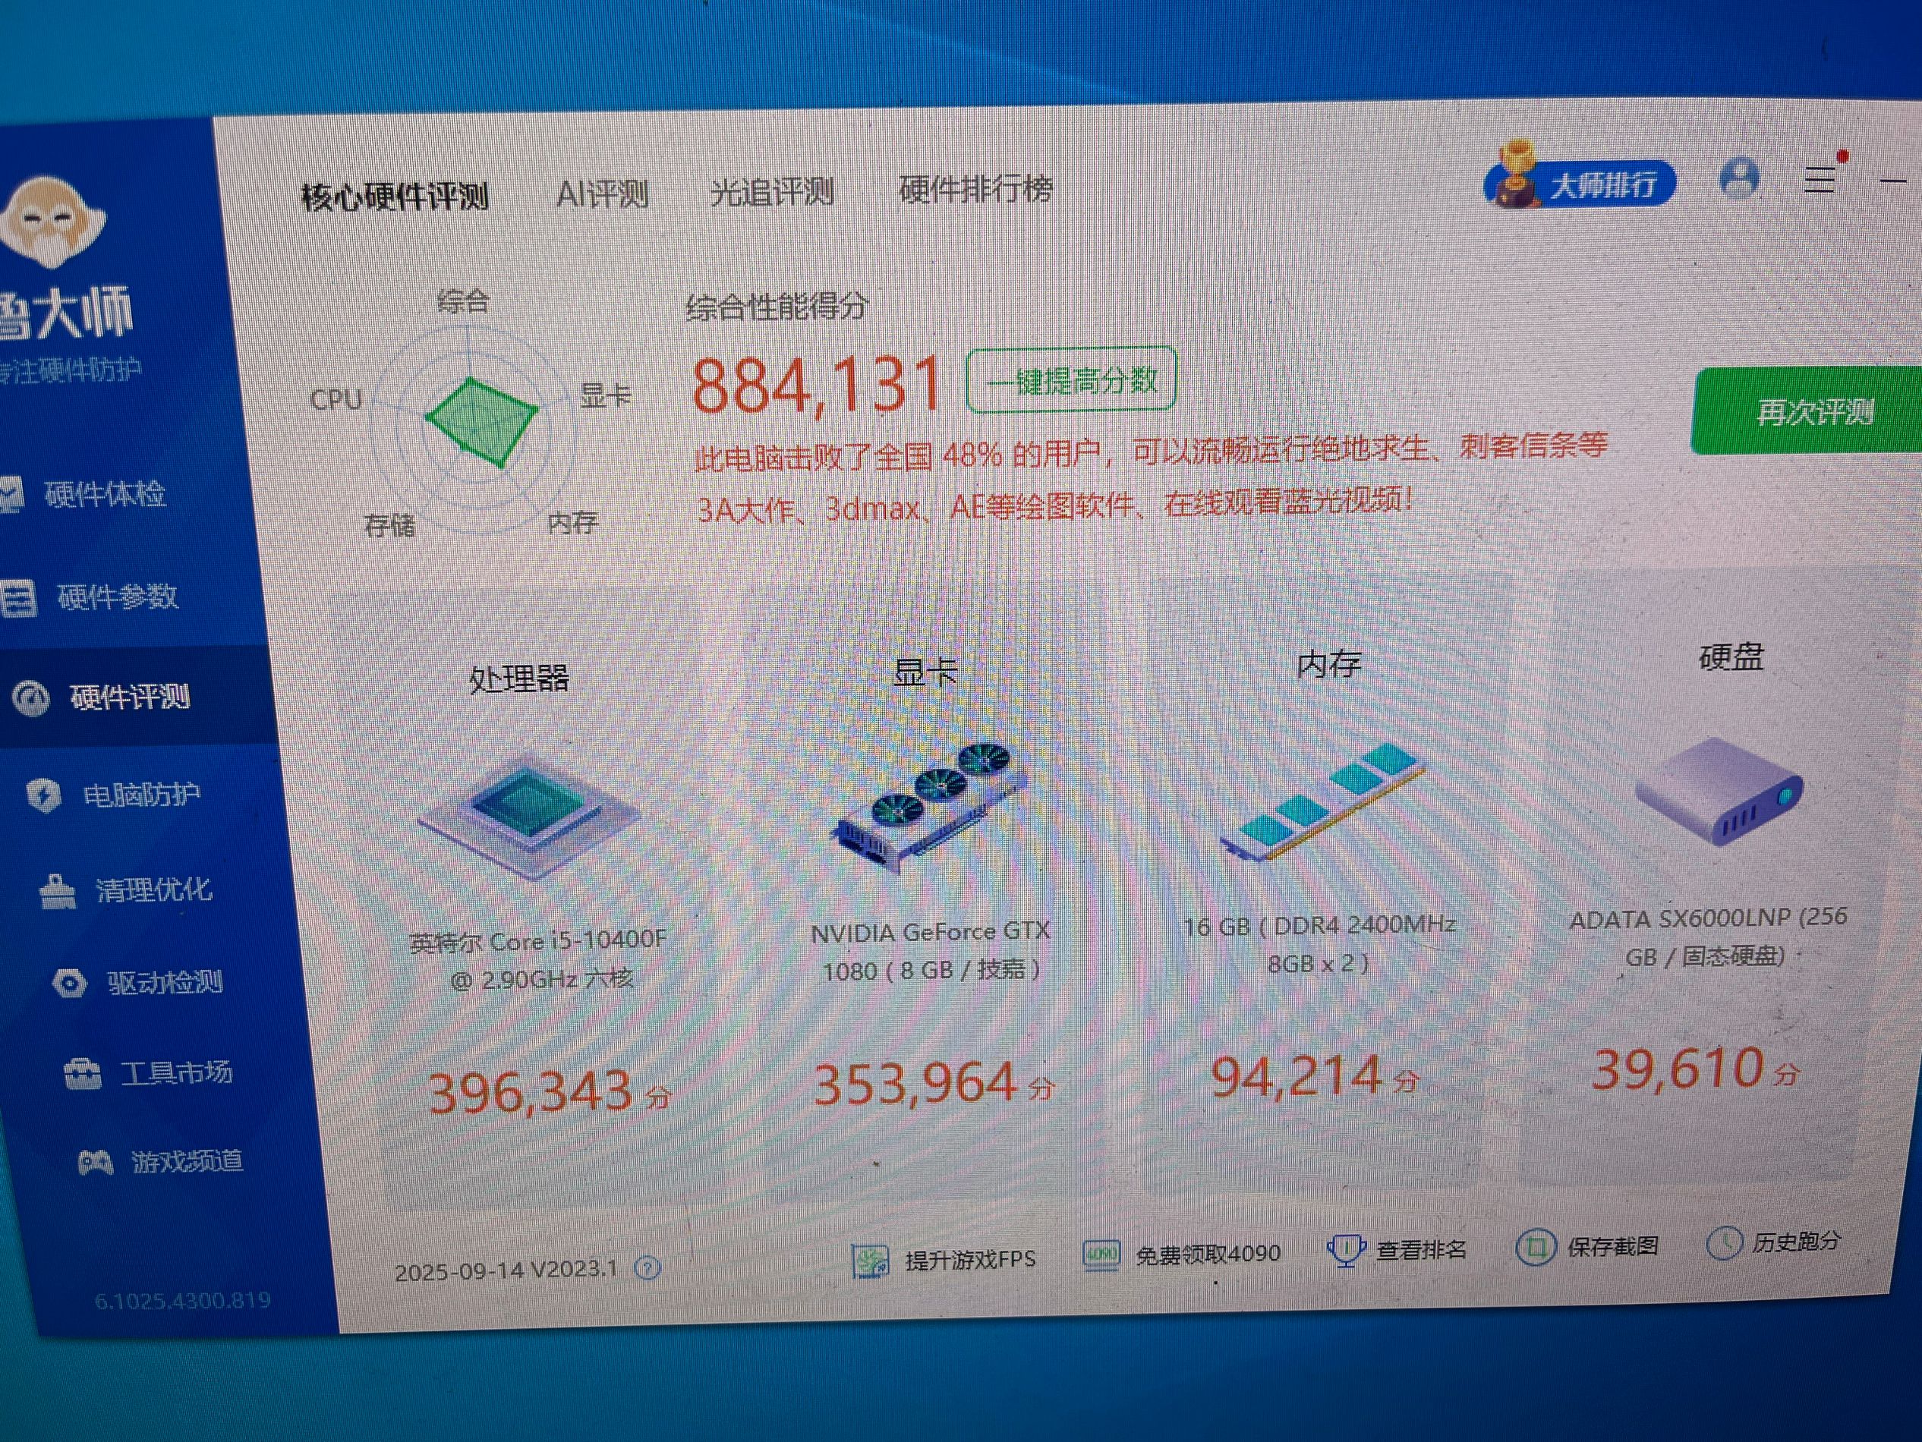Open the user account avatar icon

[x=1740, y=178]
